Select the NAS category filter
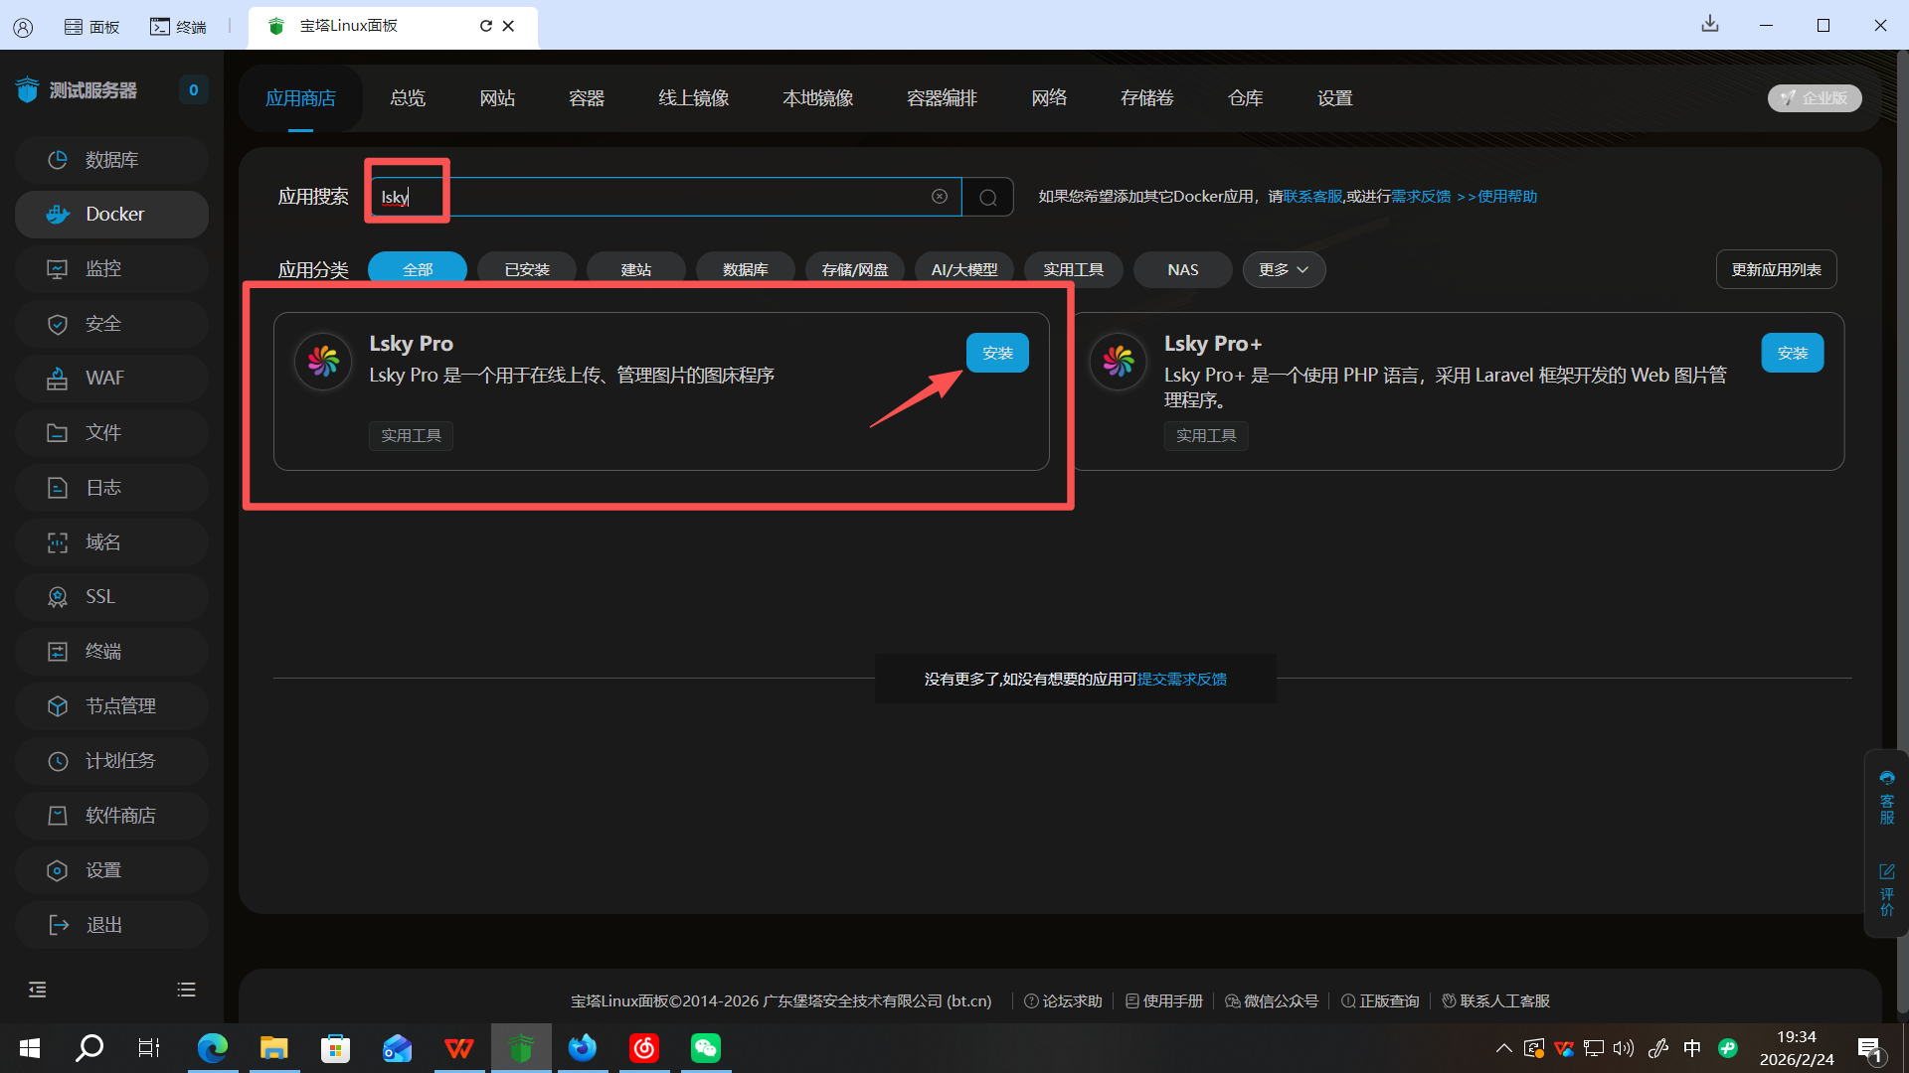This screenshot has width=1909, height=1073. (1182, 269)
